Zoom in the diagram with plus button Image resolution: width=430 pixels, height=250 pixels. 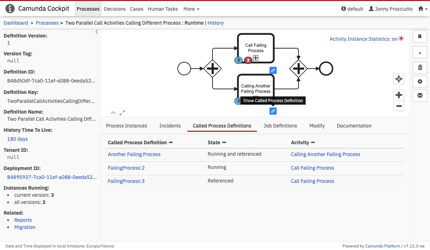tap(399, 95)
